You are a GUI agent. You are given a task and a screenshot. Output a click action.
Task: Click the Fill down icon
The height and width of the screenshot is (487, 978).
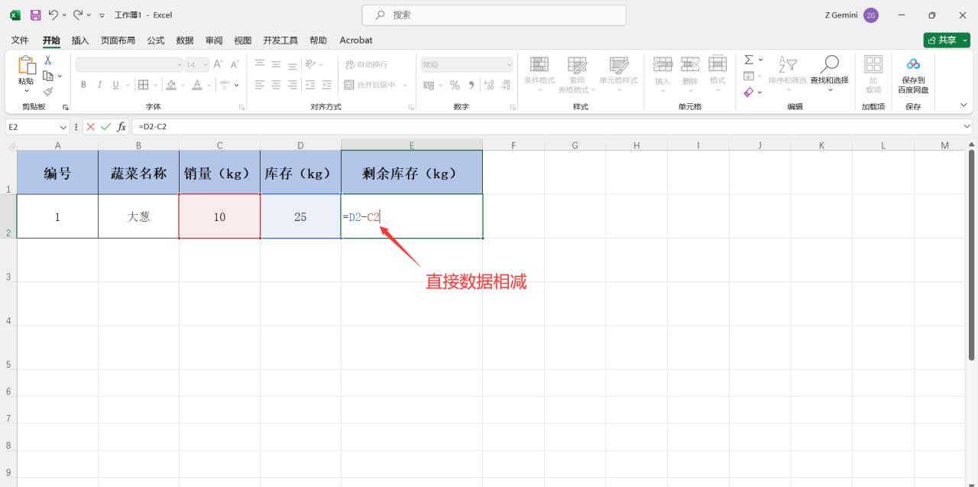[749, 76]
